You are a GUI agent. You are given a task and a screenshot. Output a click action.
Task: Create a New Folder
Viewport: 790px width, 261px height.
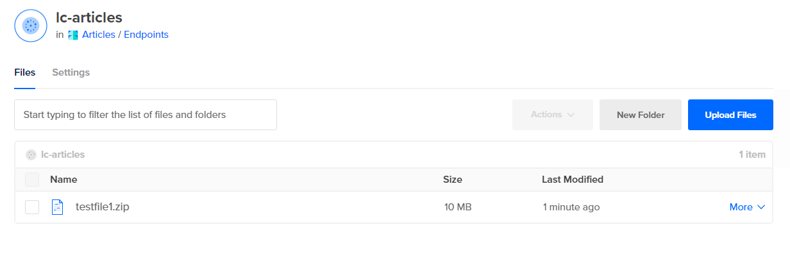click(640, 115)
